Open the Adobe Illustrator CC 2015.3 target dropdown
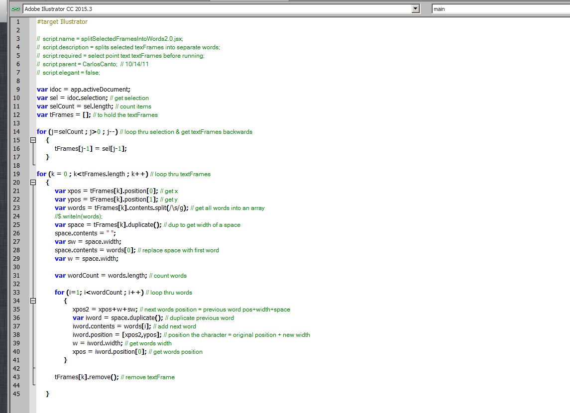 [x=222, y=9]
